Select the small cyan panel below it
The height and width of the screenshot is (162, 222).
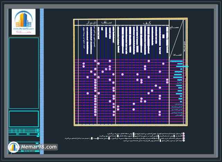pos(24,119)
